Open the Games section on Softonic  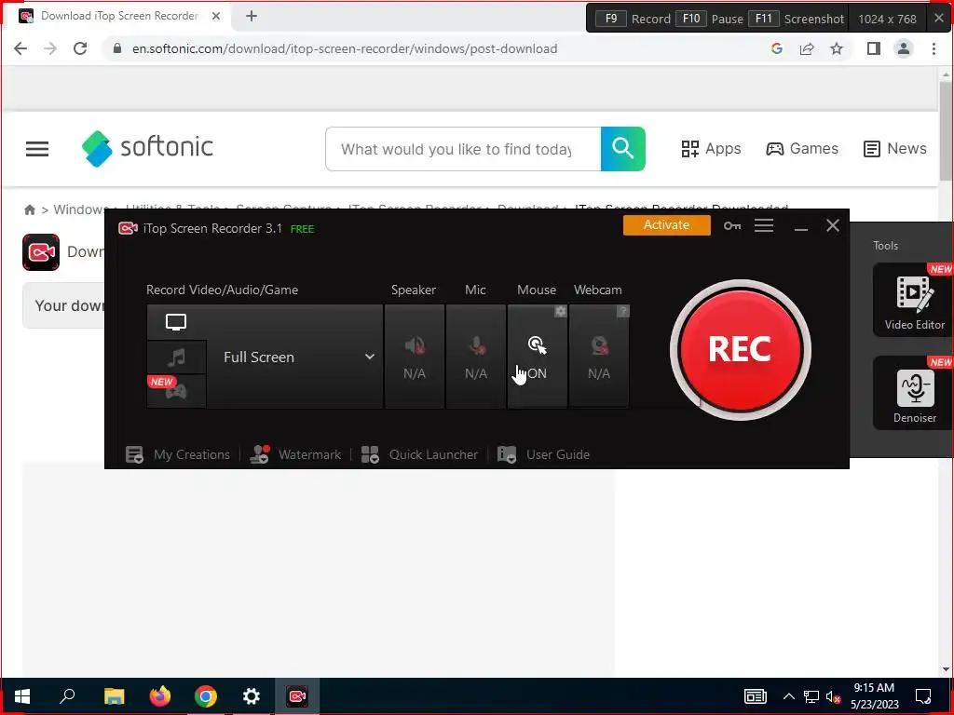click(802, 149)
